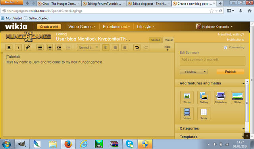Toggle the Commenting checkbox
This screenshot has height=149, width=254.
225,48
